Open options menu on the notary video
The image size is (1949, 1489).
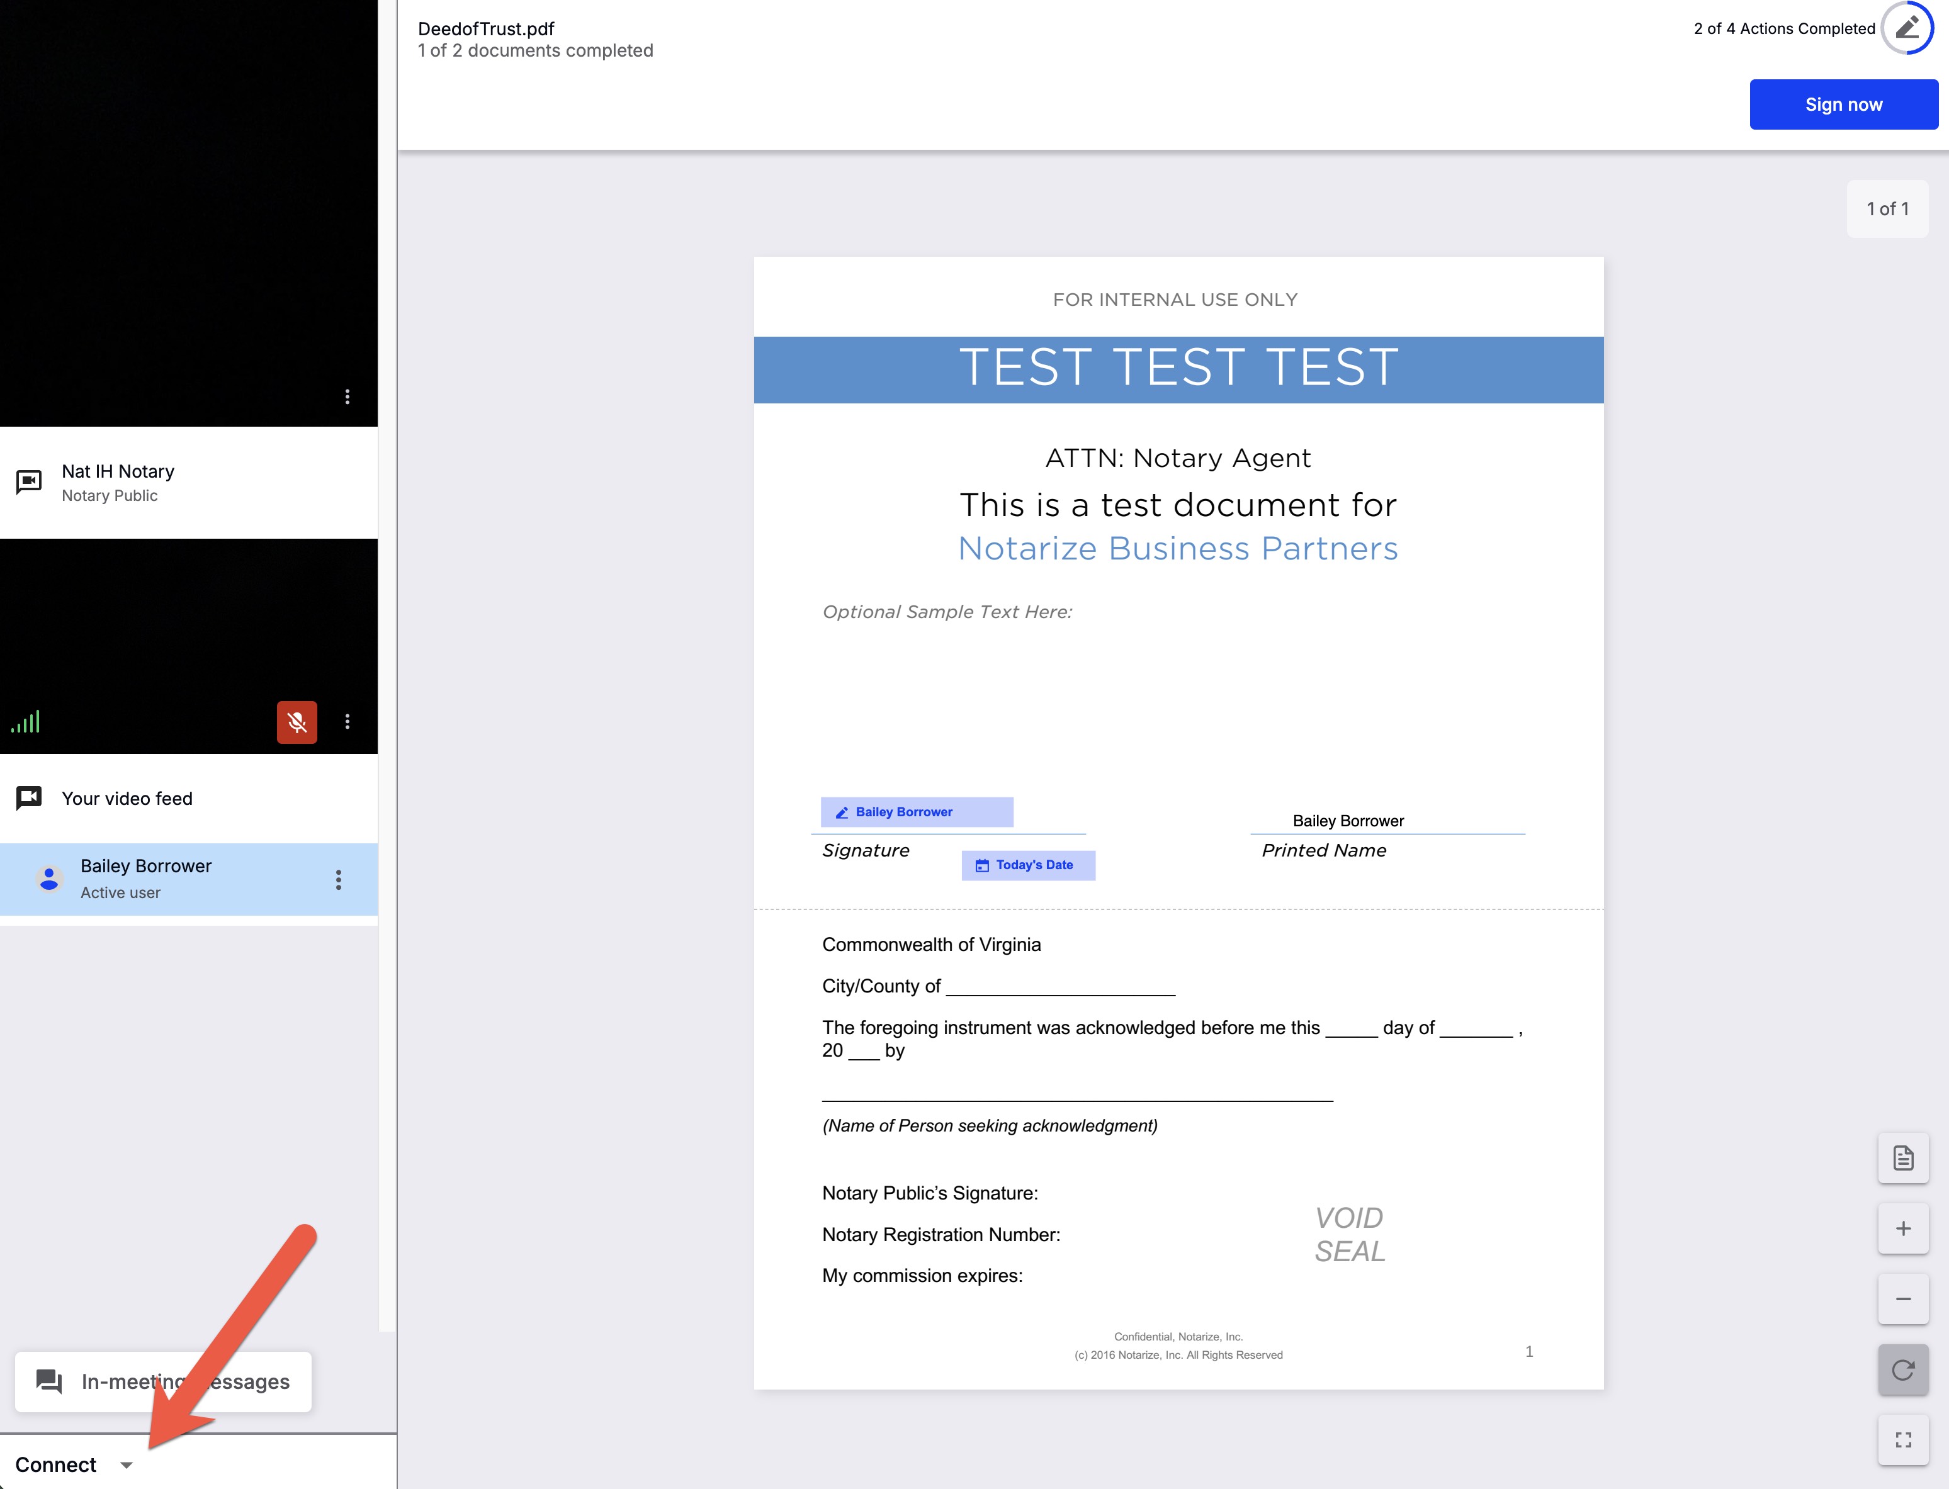[347, 396]
